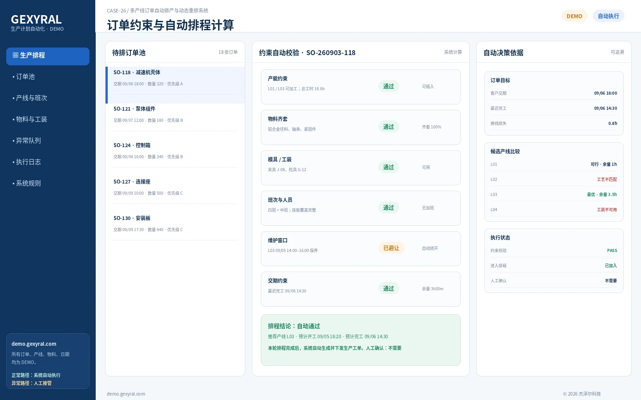641x400 pixels.
Task: Click the 齐套 100% note
Action: (432, 127)
